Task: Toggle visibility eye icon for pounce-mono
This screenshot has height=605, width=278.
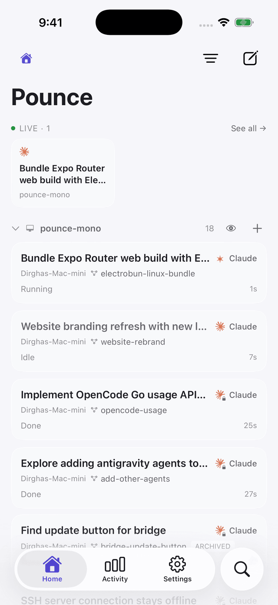Action: pyautogui.click(x=231, y=228)
